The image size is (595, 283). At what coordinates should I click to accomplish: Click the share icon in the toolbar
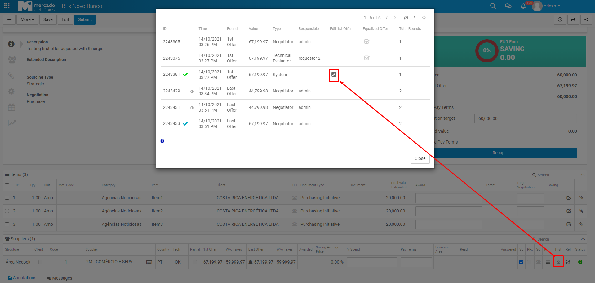[x=586, y=19]
